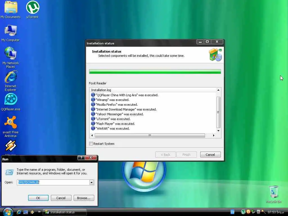
Task: Select the Winamp desktop icon
Action: (x=10, y=147)
